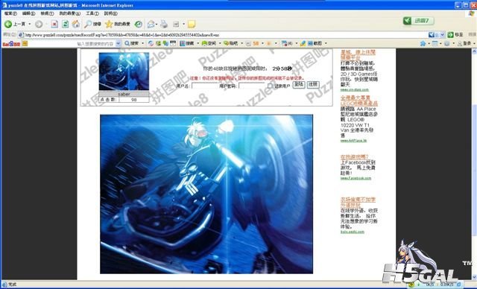Image resolution: width=477 pixels, height=289 pixels.
Task: Stop page loading with red X icon
Action: (54, 24)
